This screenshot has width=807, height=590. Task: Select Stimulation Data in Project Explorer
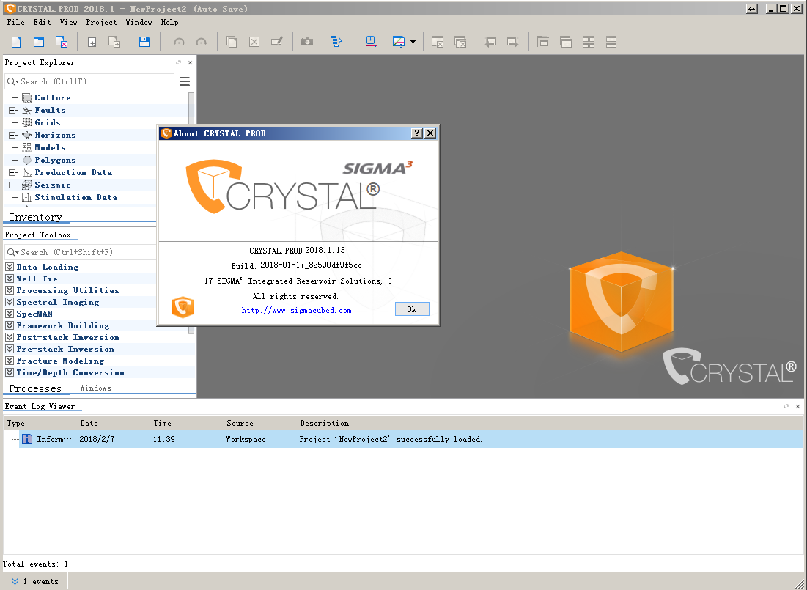click(x=75, y=197)
